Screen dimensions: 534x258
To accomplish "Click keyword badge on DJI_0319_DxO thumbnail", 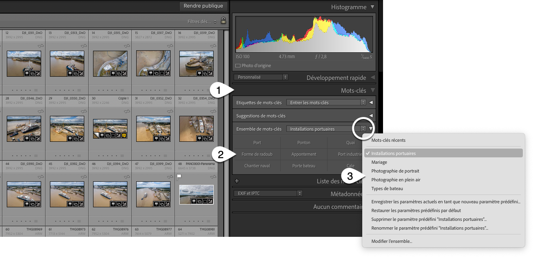I will tap(199, 73).
